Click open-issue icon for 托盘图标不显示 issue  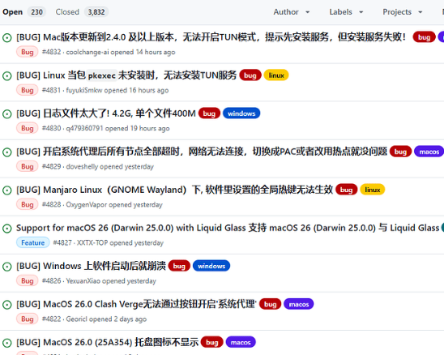7,343
